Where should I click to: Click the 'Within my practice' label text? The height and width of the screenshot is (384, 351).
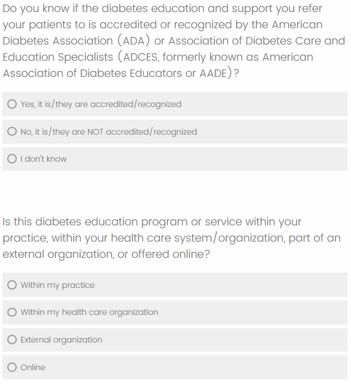(x=58, y=285)
